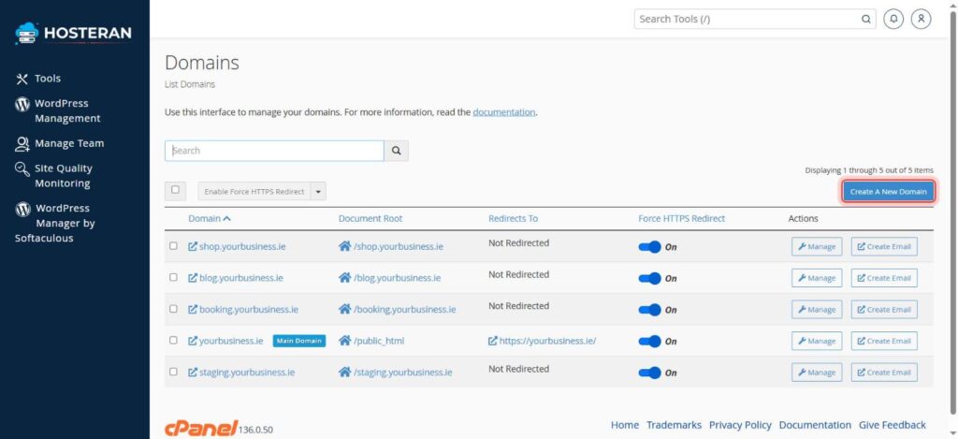This screenshot has width=958, height=439.
Task: Open notifications bell icon
Action: pos(893,19)
